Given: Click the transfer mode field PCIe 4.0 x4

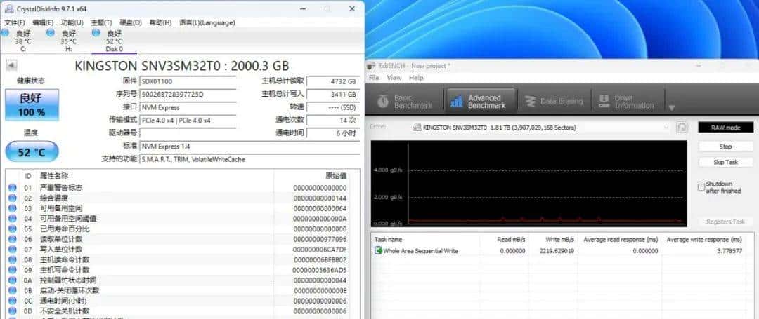Looking at the screenshot, I should pos(188,120).
